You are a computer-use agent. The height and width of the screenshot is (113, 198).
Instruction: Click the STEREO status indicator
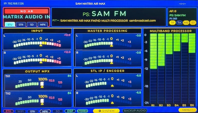pos(82,111)
